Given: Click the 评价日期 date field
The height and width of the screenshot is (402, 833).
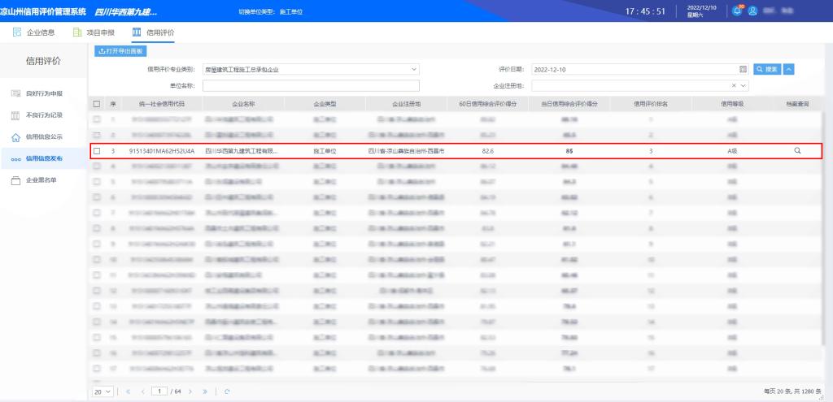Looking at the screenshot, I should [x=639, y=70].
